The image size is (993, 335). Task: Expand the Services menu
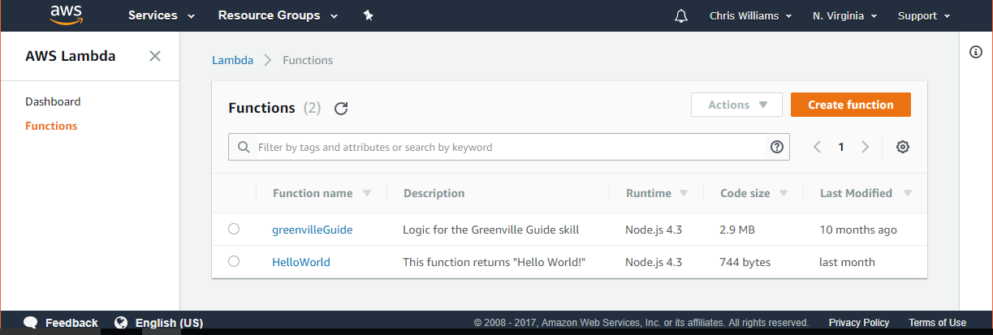point(162,15)
